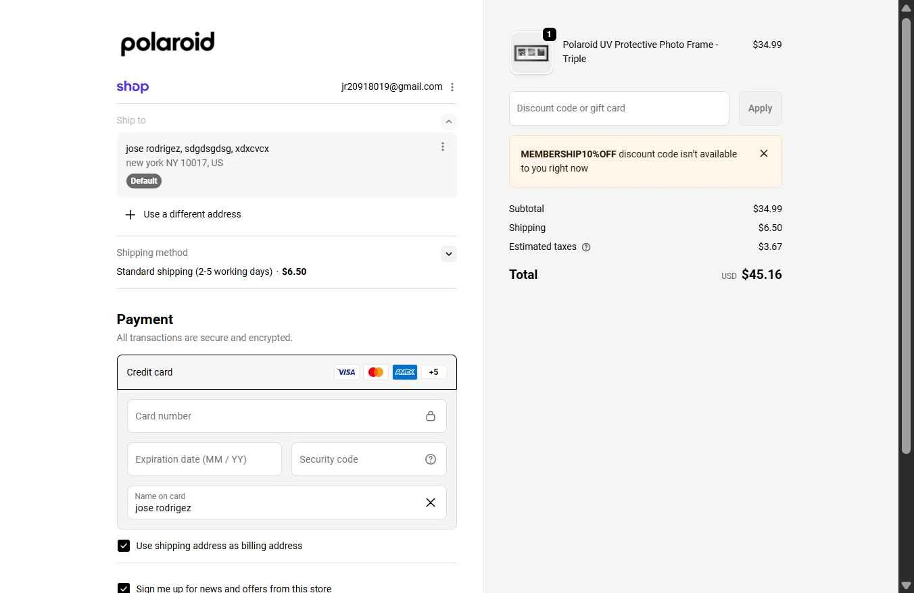914x593 pixels.
Task: Click the Subtotal $34.99 value
Action: [x=767, y=209]
